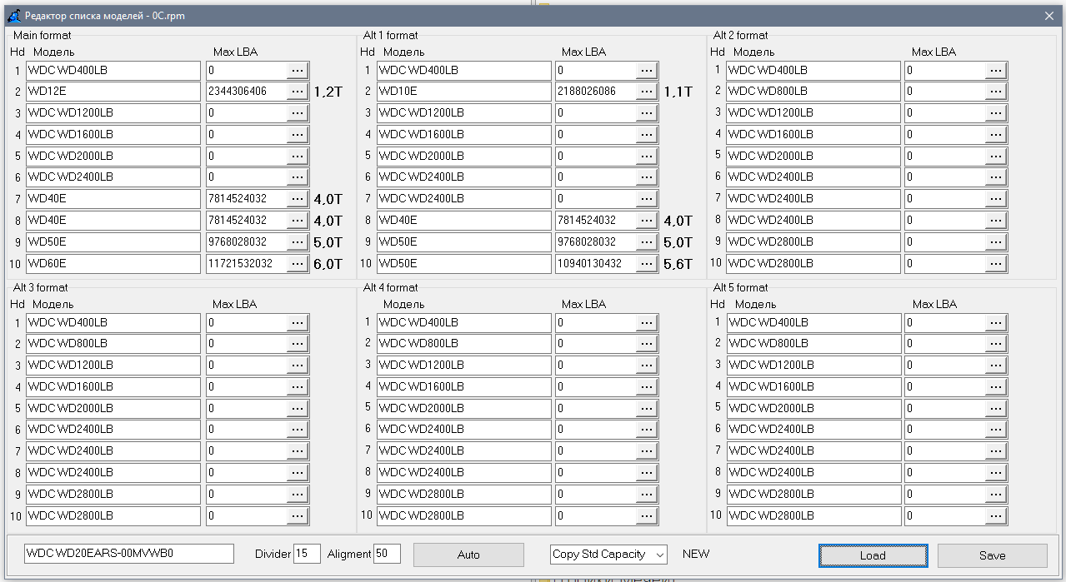Click the app icon in the title bar
Screen dimensions: 1066x582
click(x=14, y=15)
